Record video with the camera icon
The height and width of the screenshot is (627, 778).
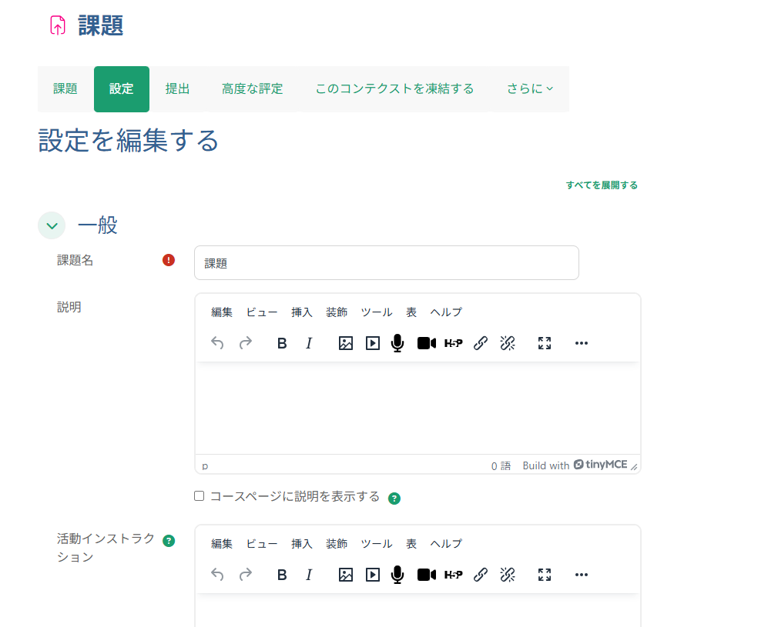point(426,343)
